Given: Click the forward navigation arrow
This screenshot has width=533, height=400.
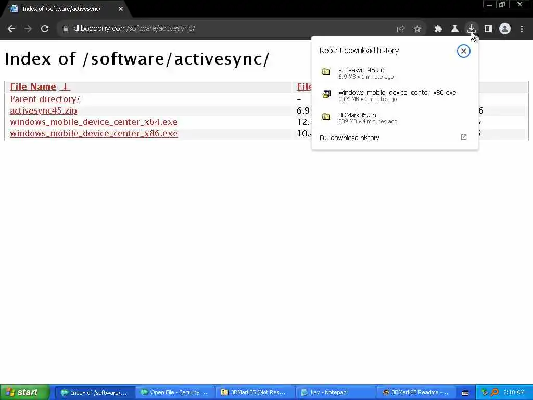Looking at the screenshot, I should coord(28,29).
